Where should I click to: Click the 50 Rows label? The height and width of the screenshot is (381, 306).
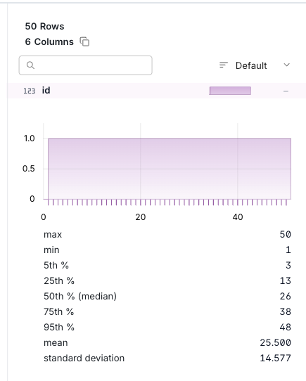(x=45, y=26)
